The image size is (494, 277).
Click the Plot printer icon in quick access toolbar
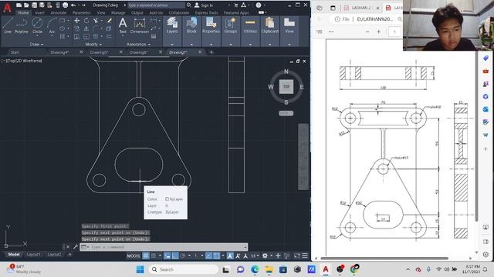tap(65, 5)
